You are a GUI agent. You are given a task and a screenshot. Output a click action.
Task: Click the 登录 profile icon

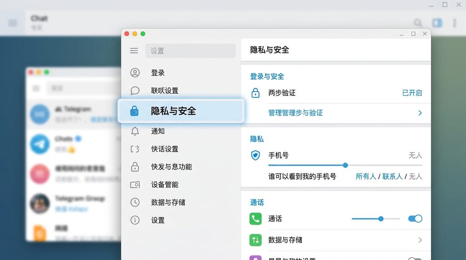[x=135, y=72]
